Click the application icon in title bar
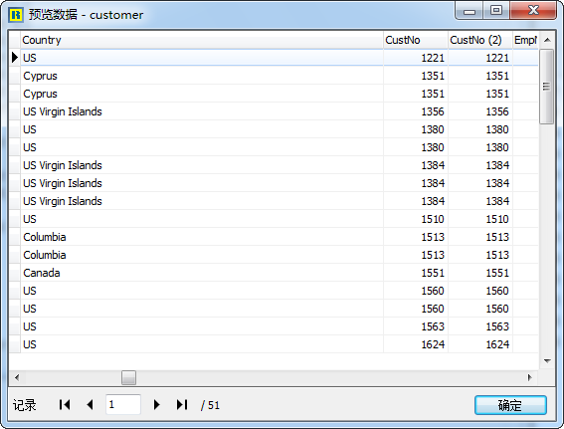 (16, 15)
